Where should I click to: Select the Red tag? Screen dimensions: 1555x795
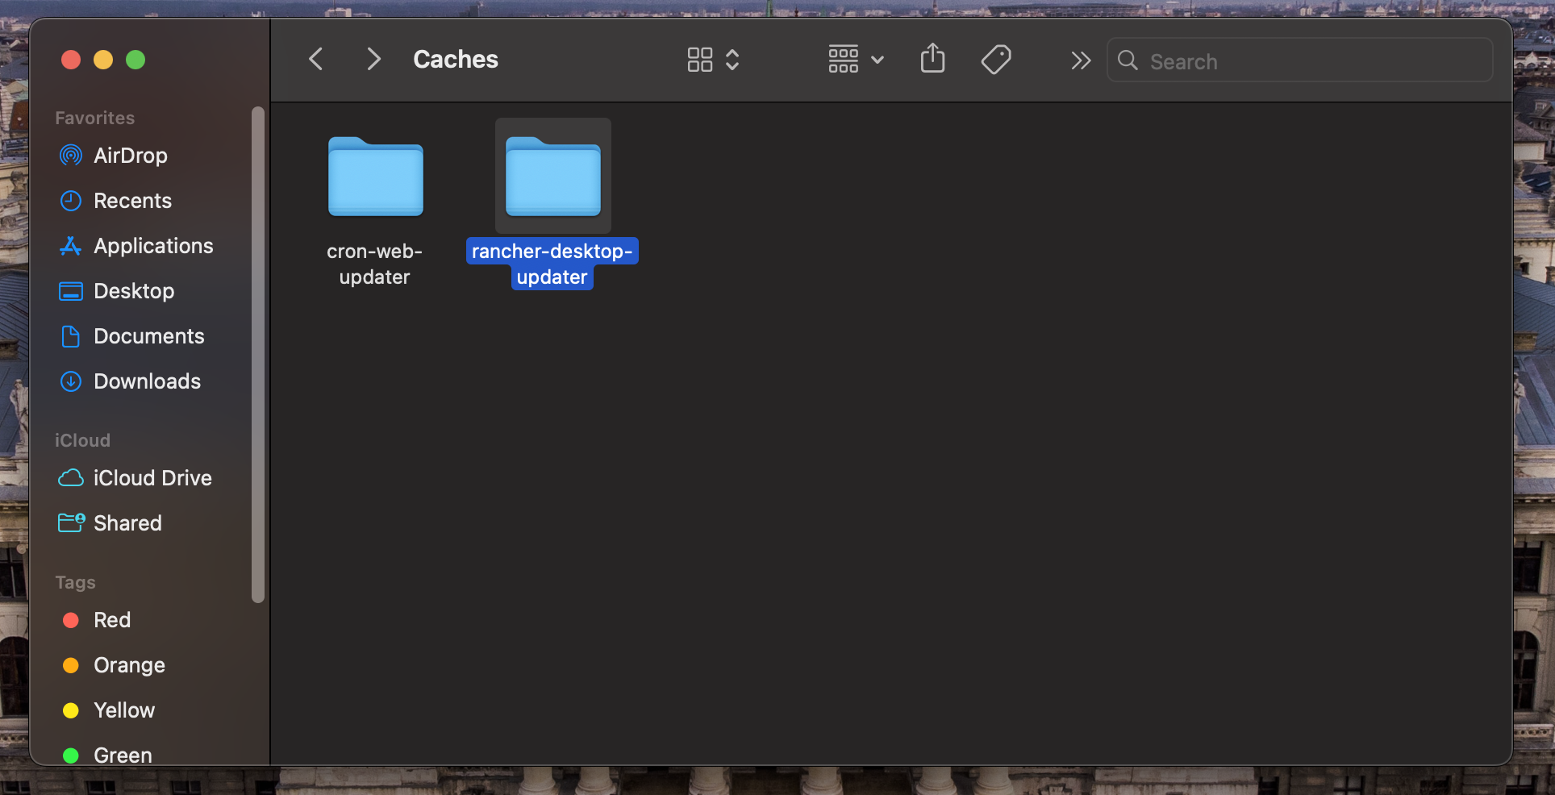tap(112, 619)
